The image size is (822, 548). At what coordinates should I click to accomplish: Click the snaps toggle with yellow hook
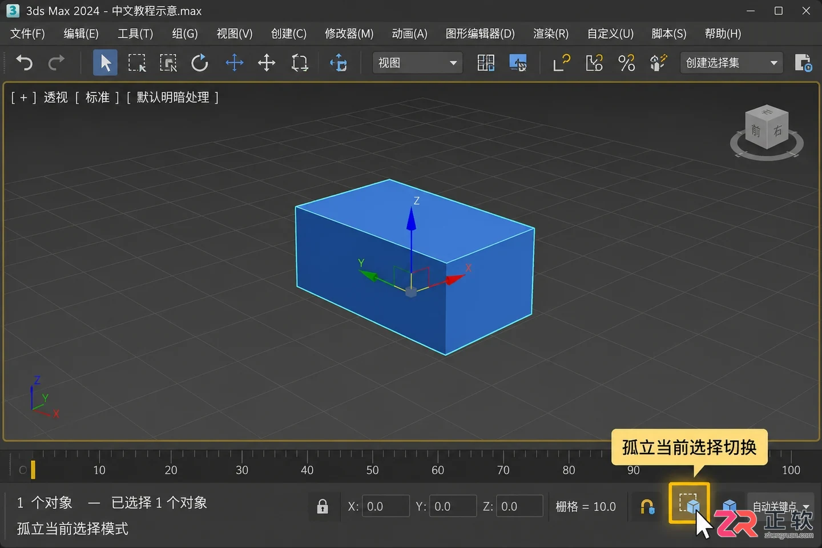(562, 63)
